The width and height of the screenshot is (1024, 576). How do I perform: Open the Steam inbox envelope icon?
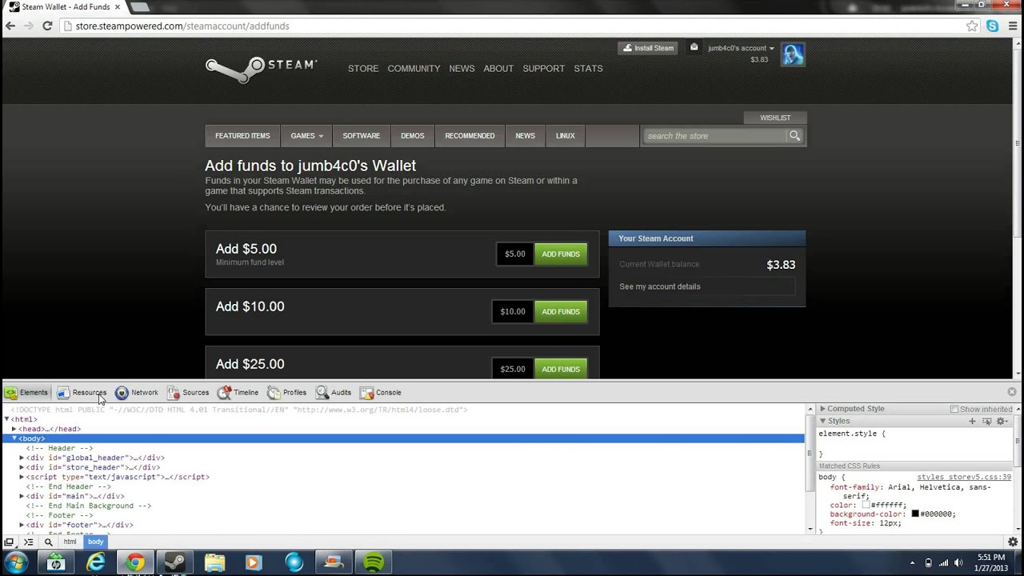coord(694,47)
